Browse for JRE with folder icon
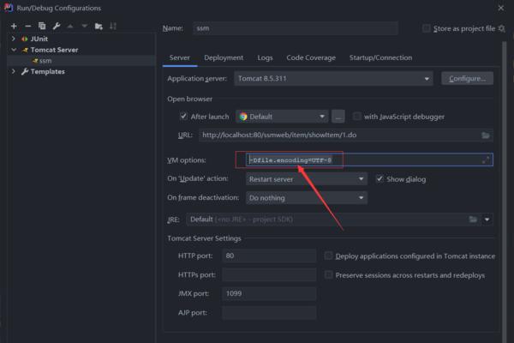The height and width of the screenshot is (343, 514). tap(473, 220)
